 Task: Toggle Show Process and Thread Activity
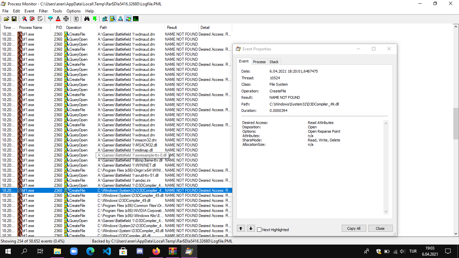click(x=128, y=19)
